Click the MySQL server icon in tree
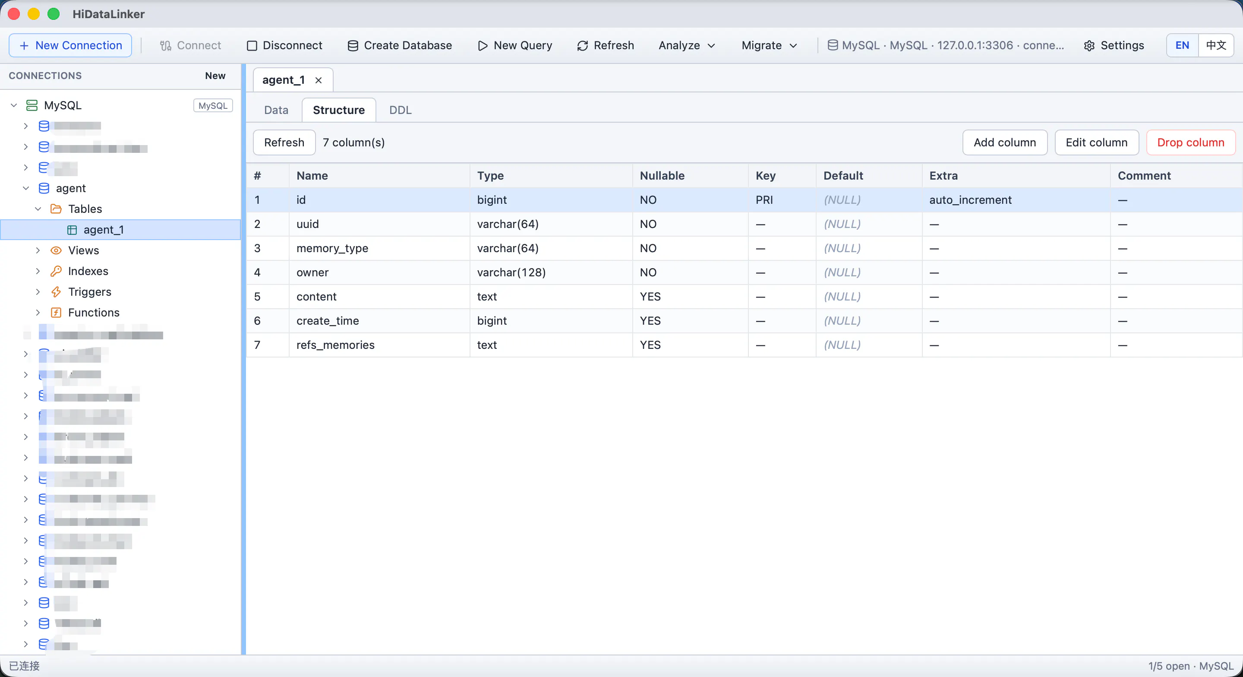Screen dimensions: 1243x677 [x=32, y=105]
